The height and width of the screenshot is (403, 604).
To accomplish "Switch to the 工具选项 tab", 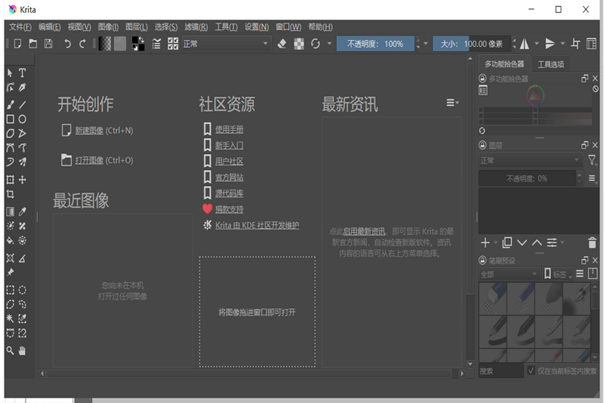I will click(552, 63).
